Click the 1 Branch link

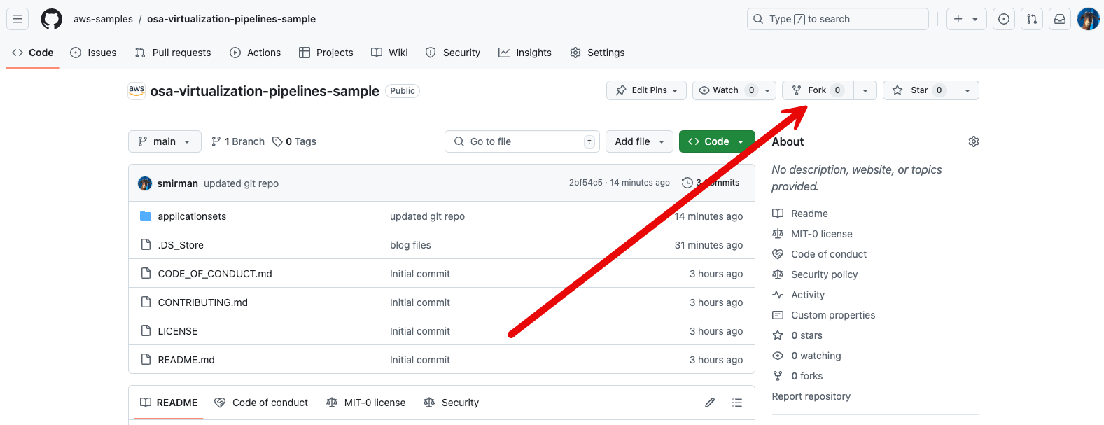pos(238,141)
